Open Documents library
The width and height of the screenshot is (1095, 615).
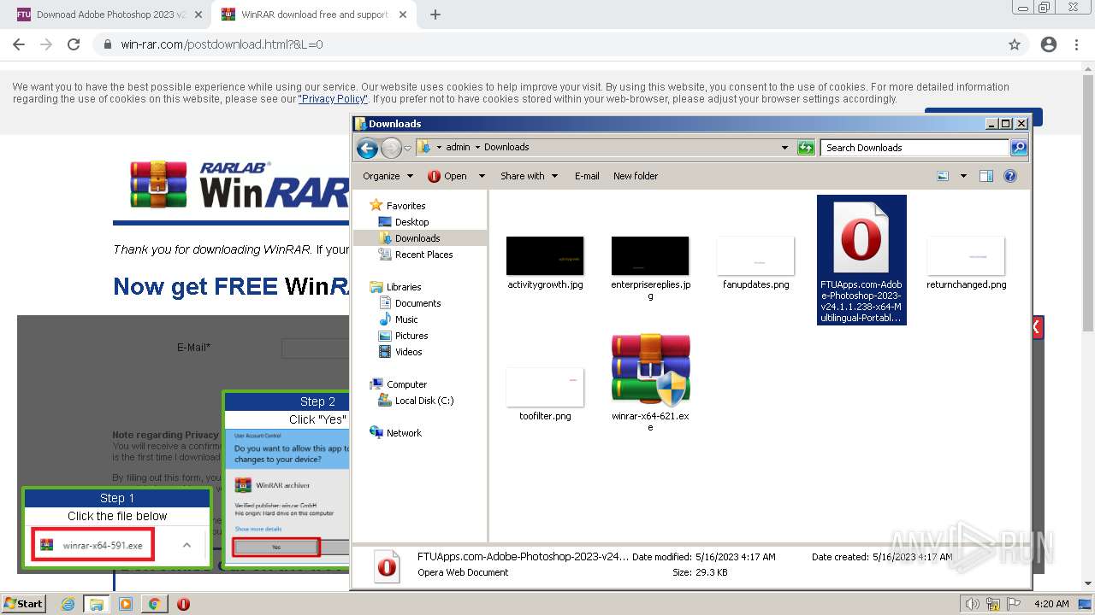pos(417,303)
